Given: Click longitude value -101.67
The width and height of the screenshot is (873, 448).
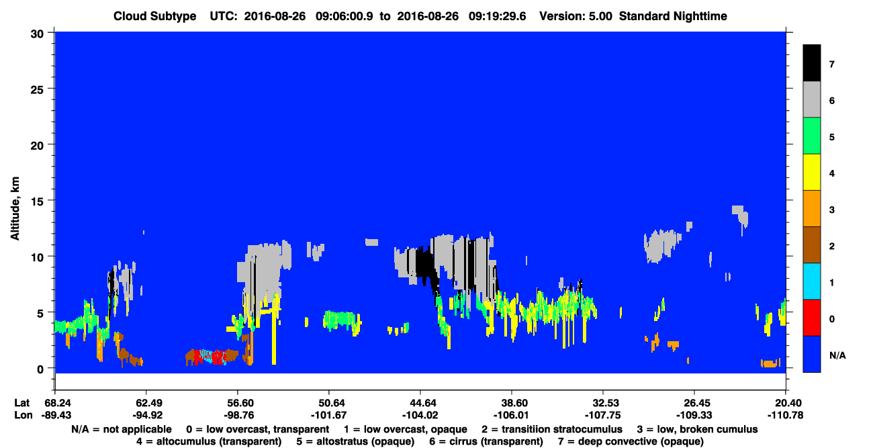Looking at the screenshot, I should [328, 416].
